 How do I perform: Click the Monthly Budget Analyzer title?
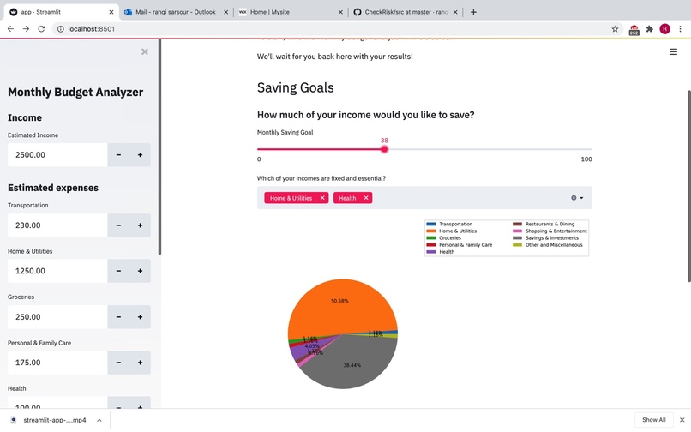click(75, 92)
